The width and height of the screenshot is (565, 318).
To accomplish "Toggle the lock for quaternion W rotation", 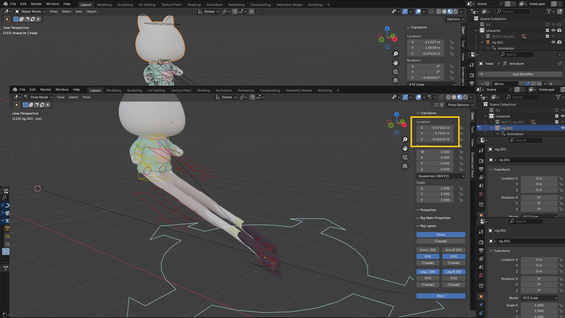I will click(461, 152).
